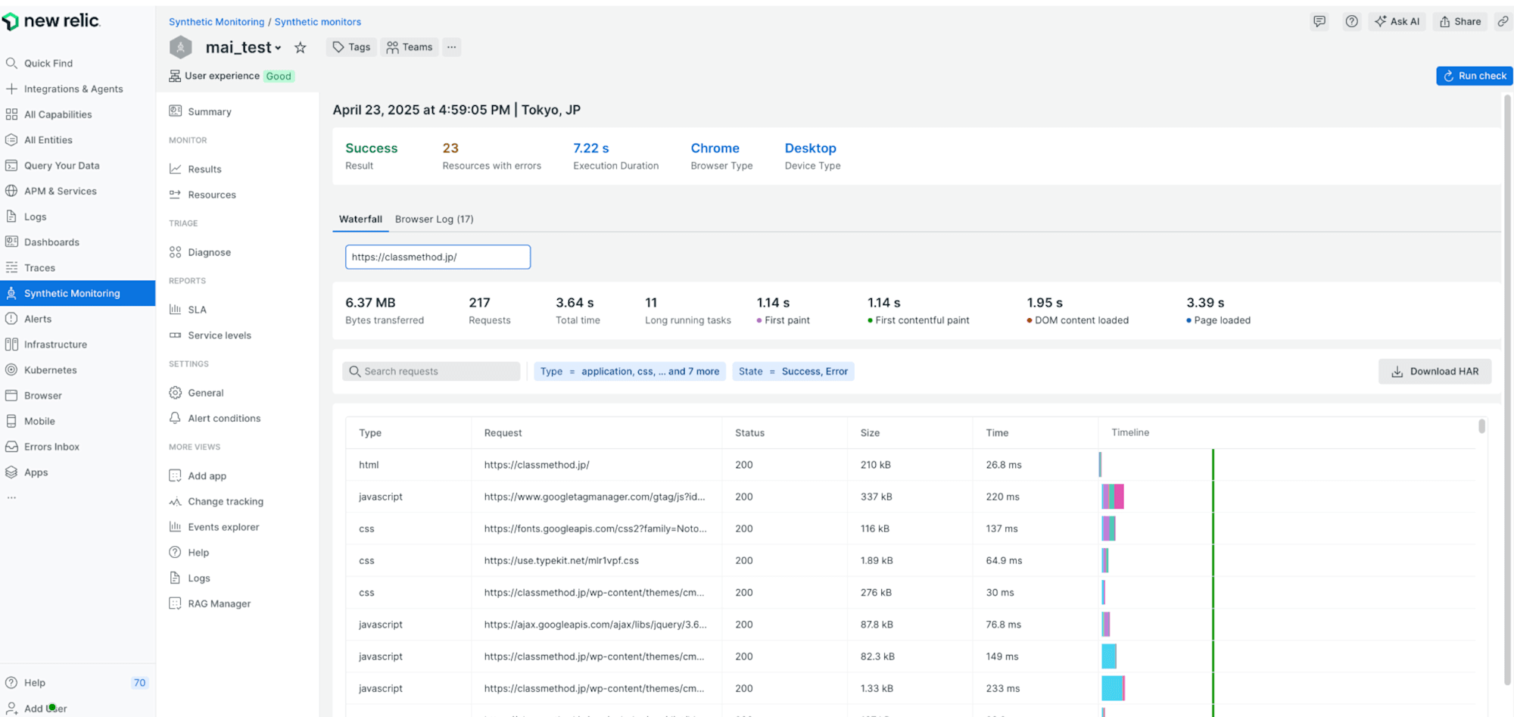Screen dimensions: 1514x717
Task: Click the Help item with 70 badge
Action: pyautogui.click(x=76, y=682)
